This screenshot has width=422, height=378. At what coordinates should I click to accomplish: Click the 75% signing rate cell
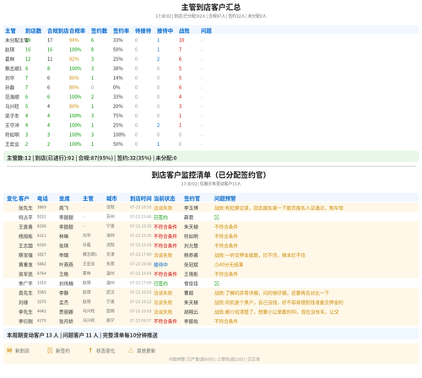pyautogui.click(x=118, y=116)
